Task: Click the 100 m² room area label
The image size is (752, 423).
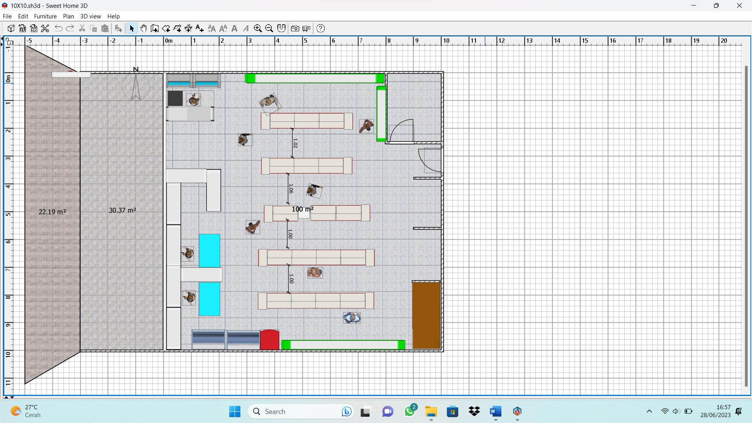Action: [302, 209]
